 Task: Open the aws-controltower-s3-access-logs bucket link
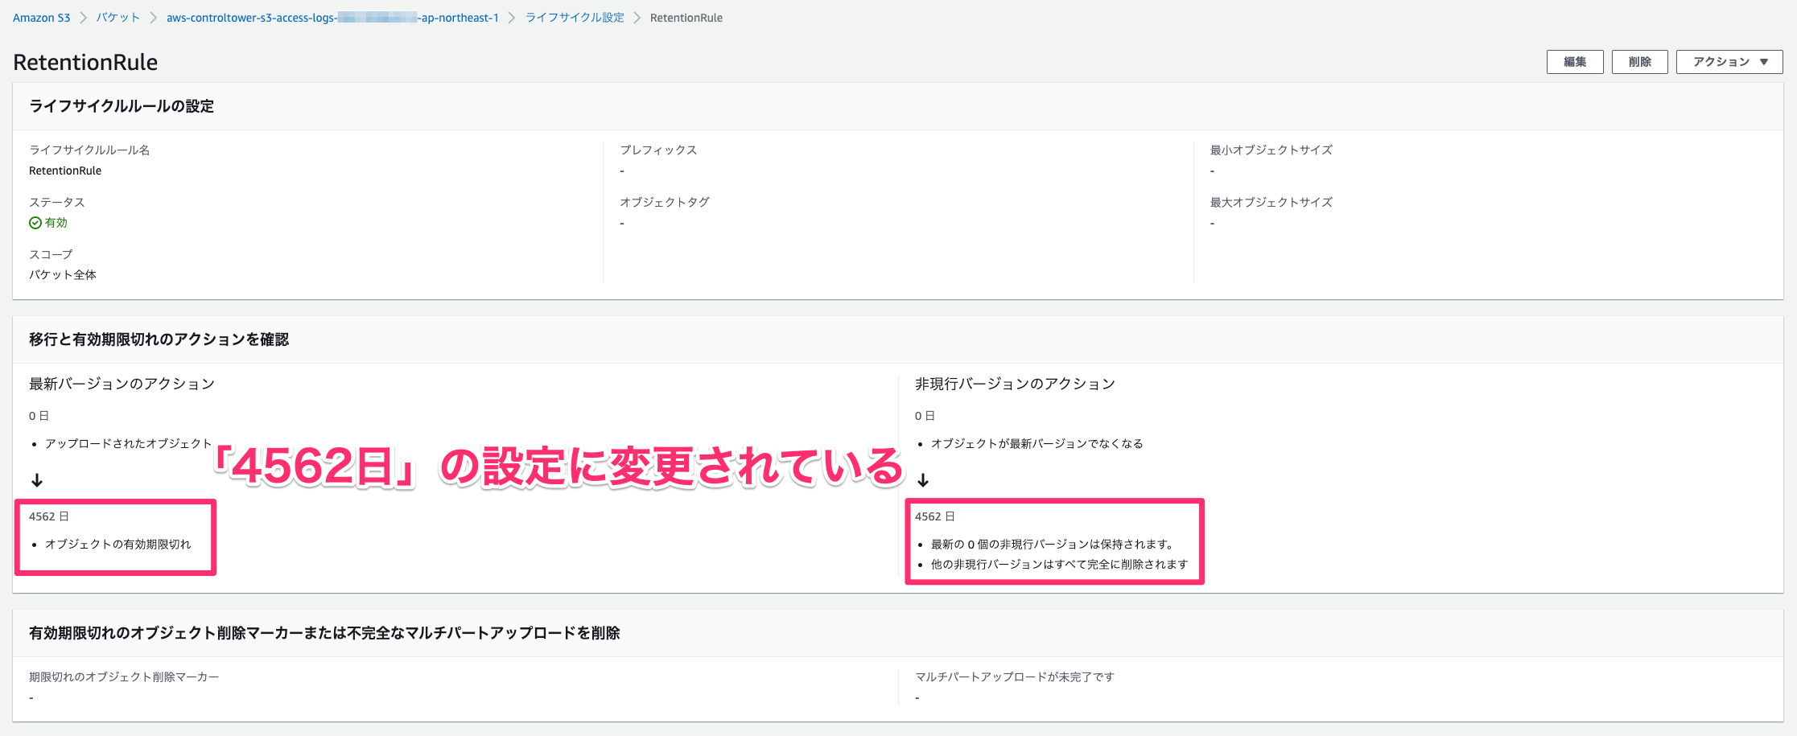332,17
